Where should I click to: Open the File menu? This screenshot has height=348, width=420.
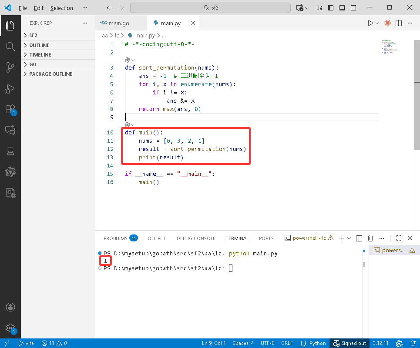(x=23, y=8)
